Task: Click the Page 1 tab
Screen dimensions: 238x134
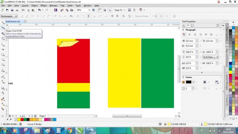Action: [x=42, y=116]
